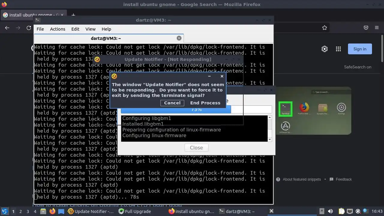Open the terminal File menu
384x216 pixels.
[x=40, y=29]
